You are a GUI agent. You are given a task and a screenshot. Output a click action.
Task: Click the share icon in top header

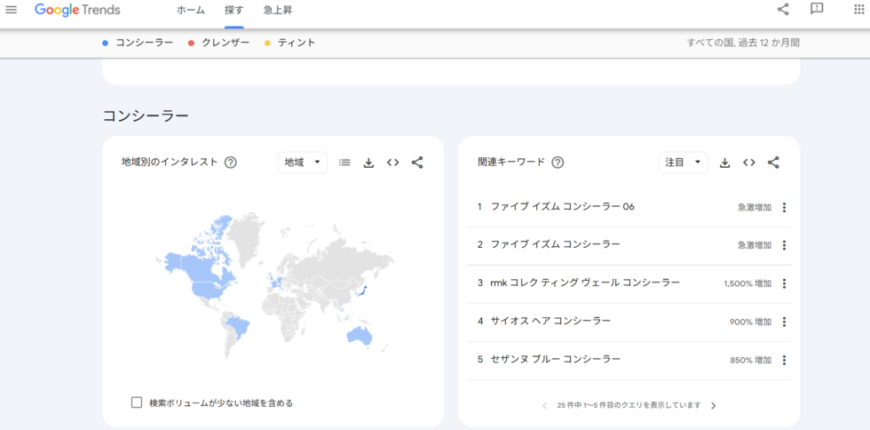783,10
